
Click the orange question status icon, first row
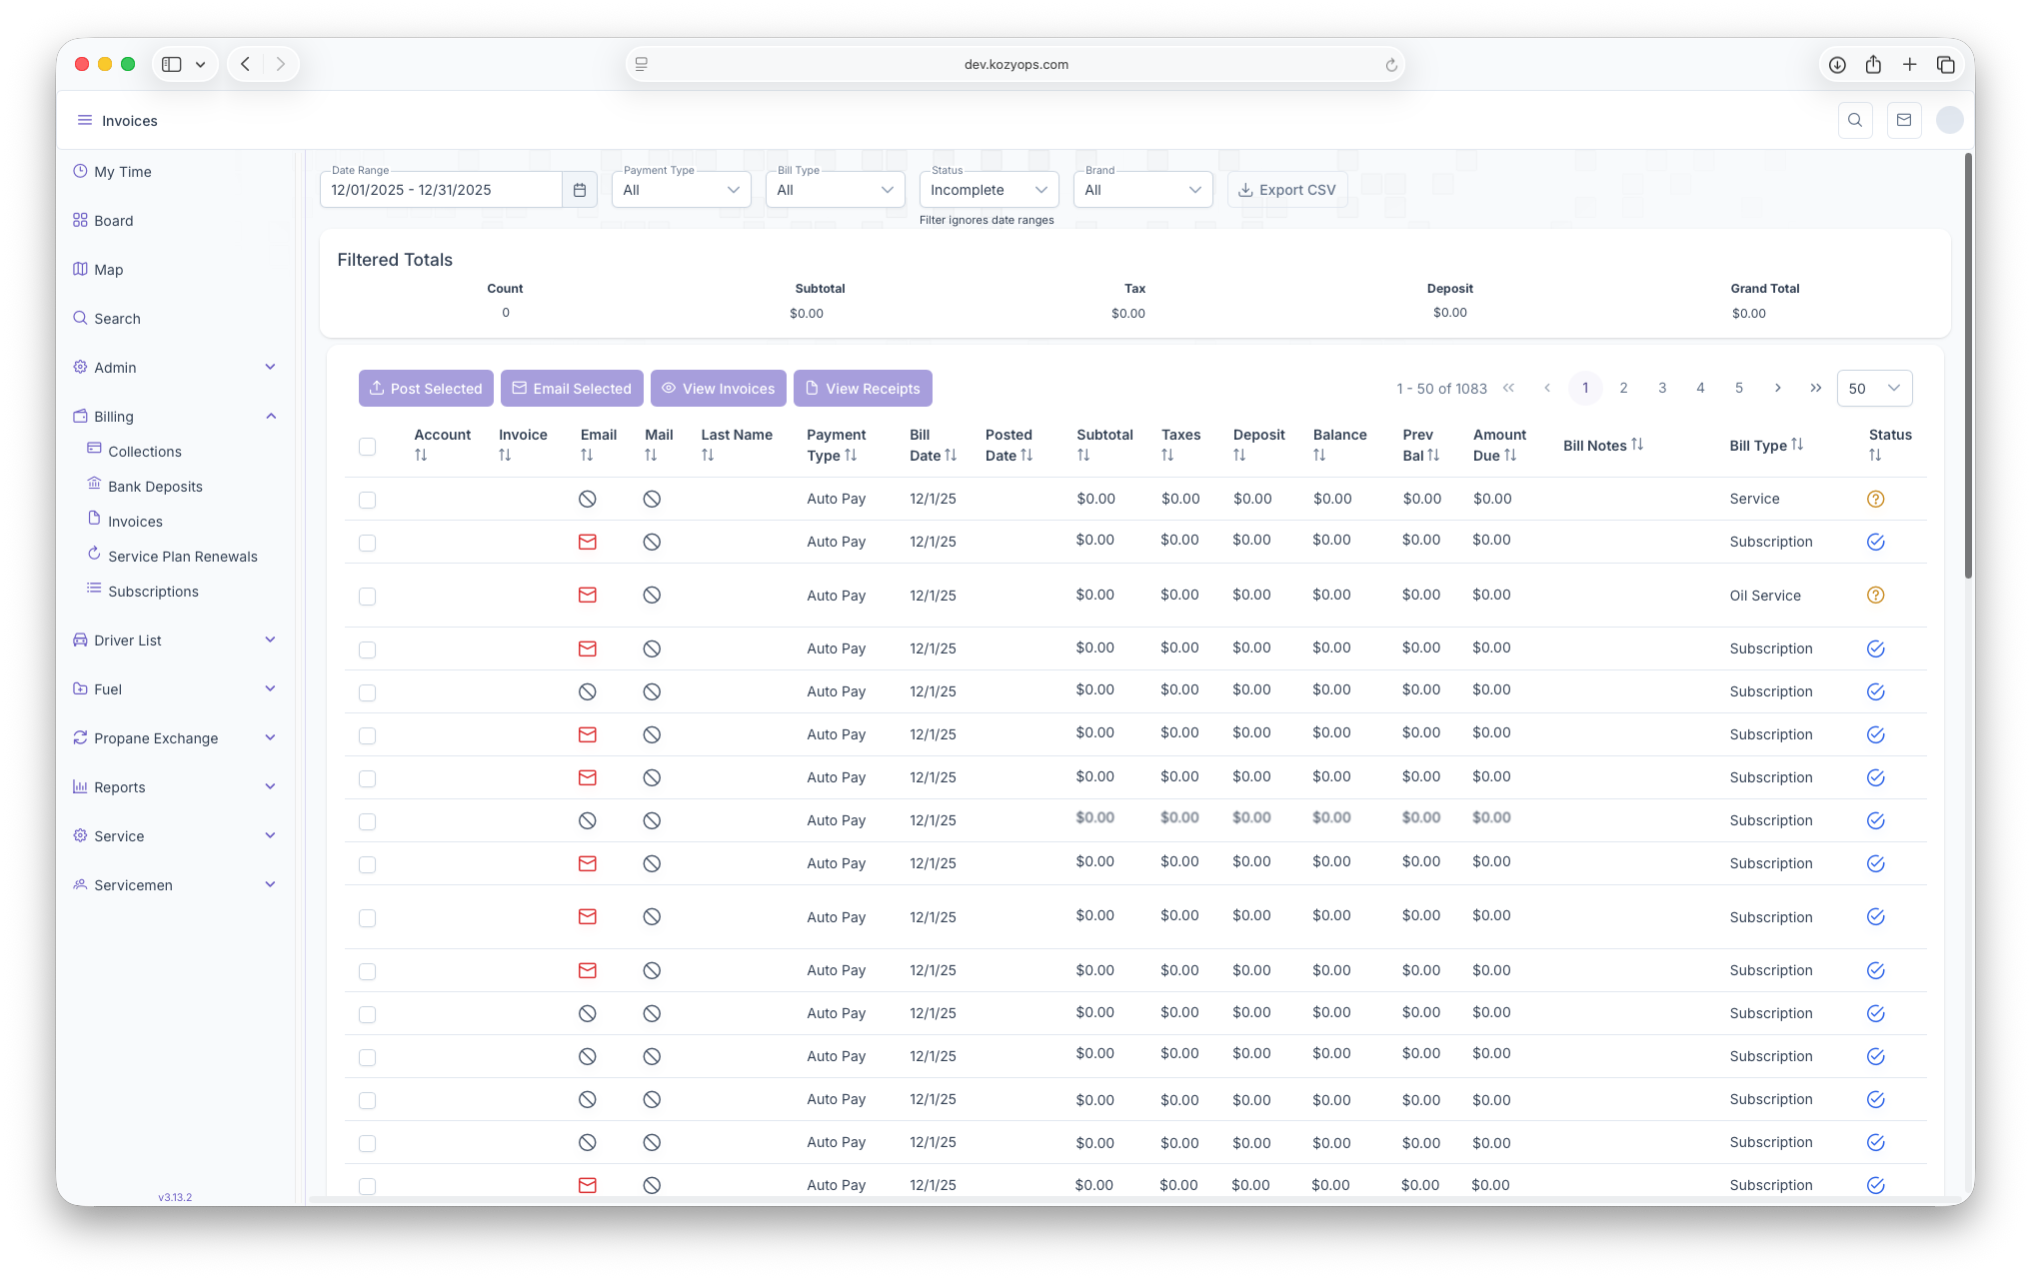click(1875, 499)
